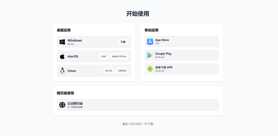278x136 pixels.
Task: Click the 网页版使用 section heading
Action: pyautogui.click(x=65, y=93)
